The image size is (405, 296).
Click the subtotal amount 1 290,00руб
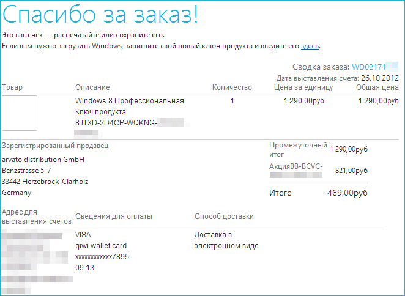pos(349,149)
